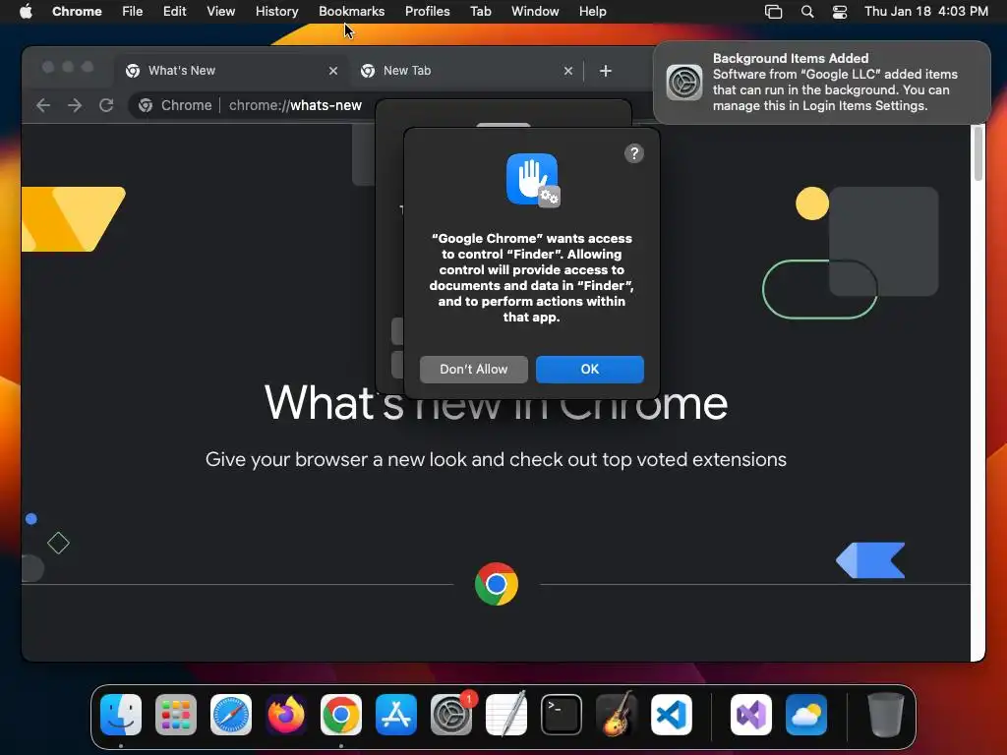Launch Safari from the Dock

click(x=230, y=715)
